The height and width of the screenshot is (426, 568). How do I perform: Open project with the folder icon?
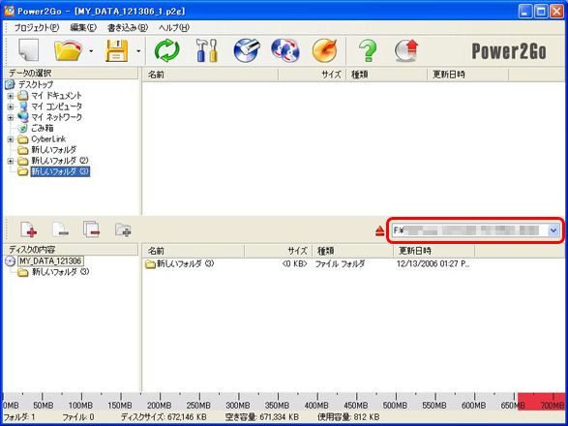point(68,50)
